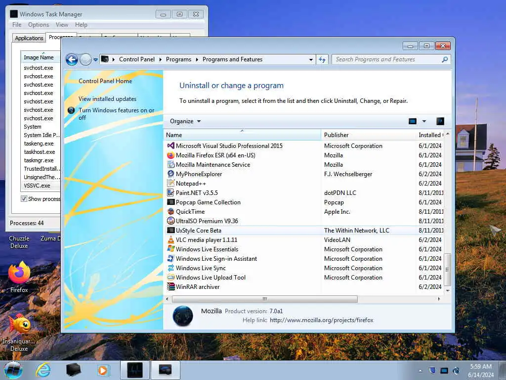This screenshot has height=380, width=506.
Task: Toggle Show processes from all users checkbox
Action: point(24,199)
